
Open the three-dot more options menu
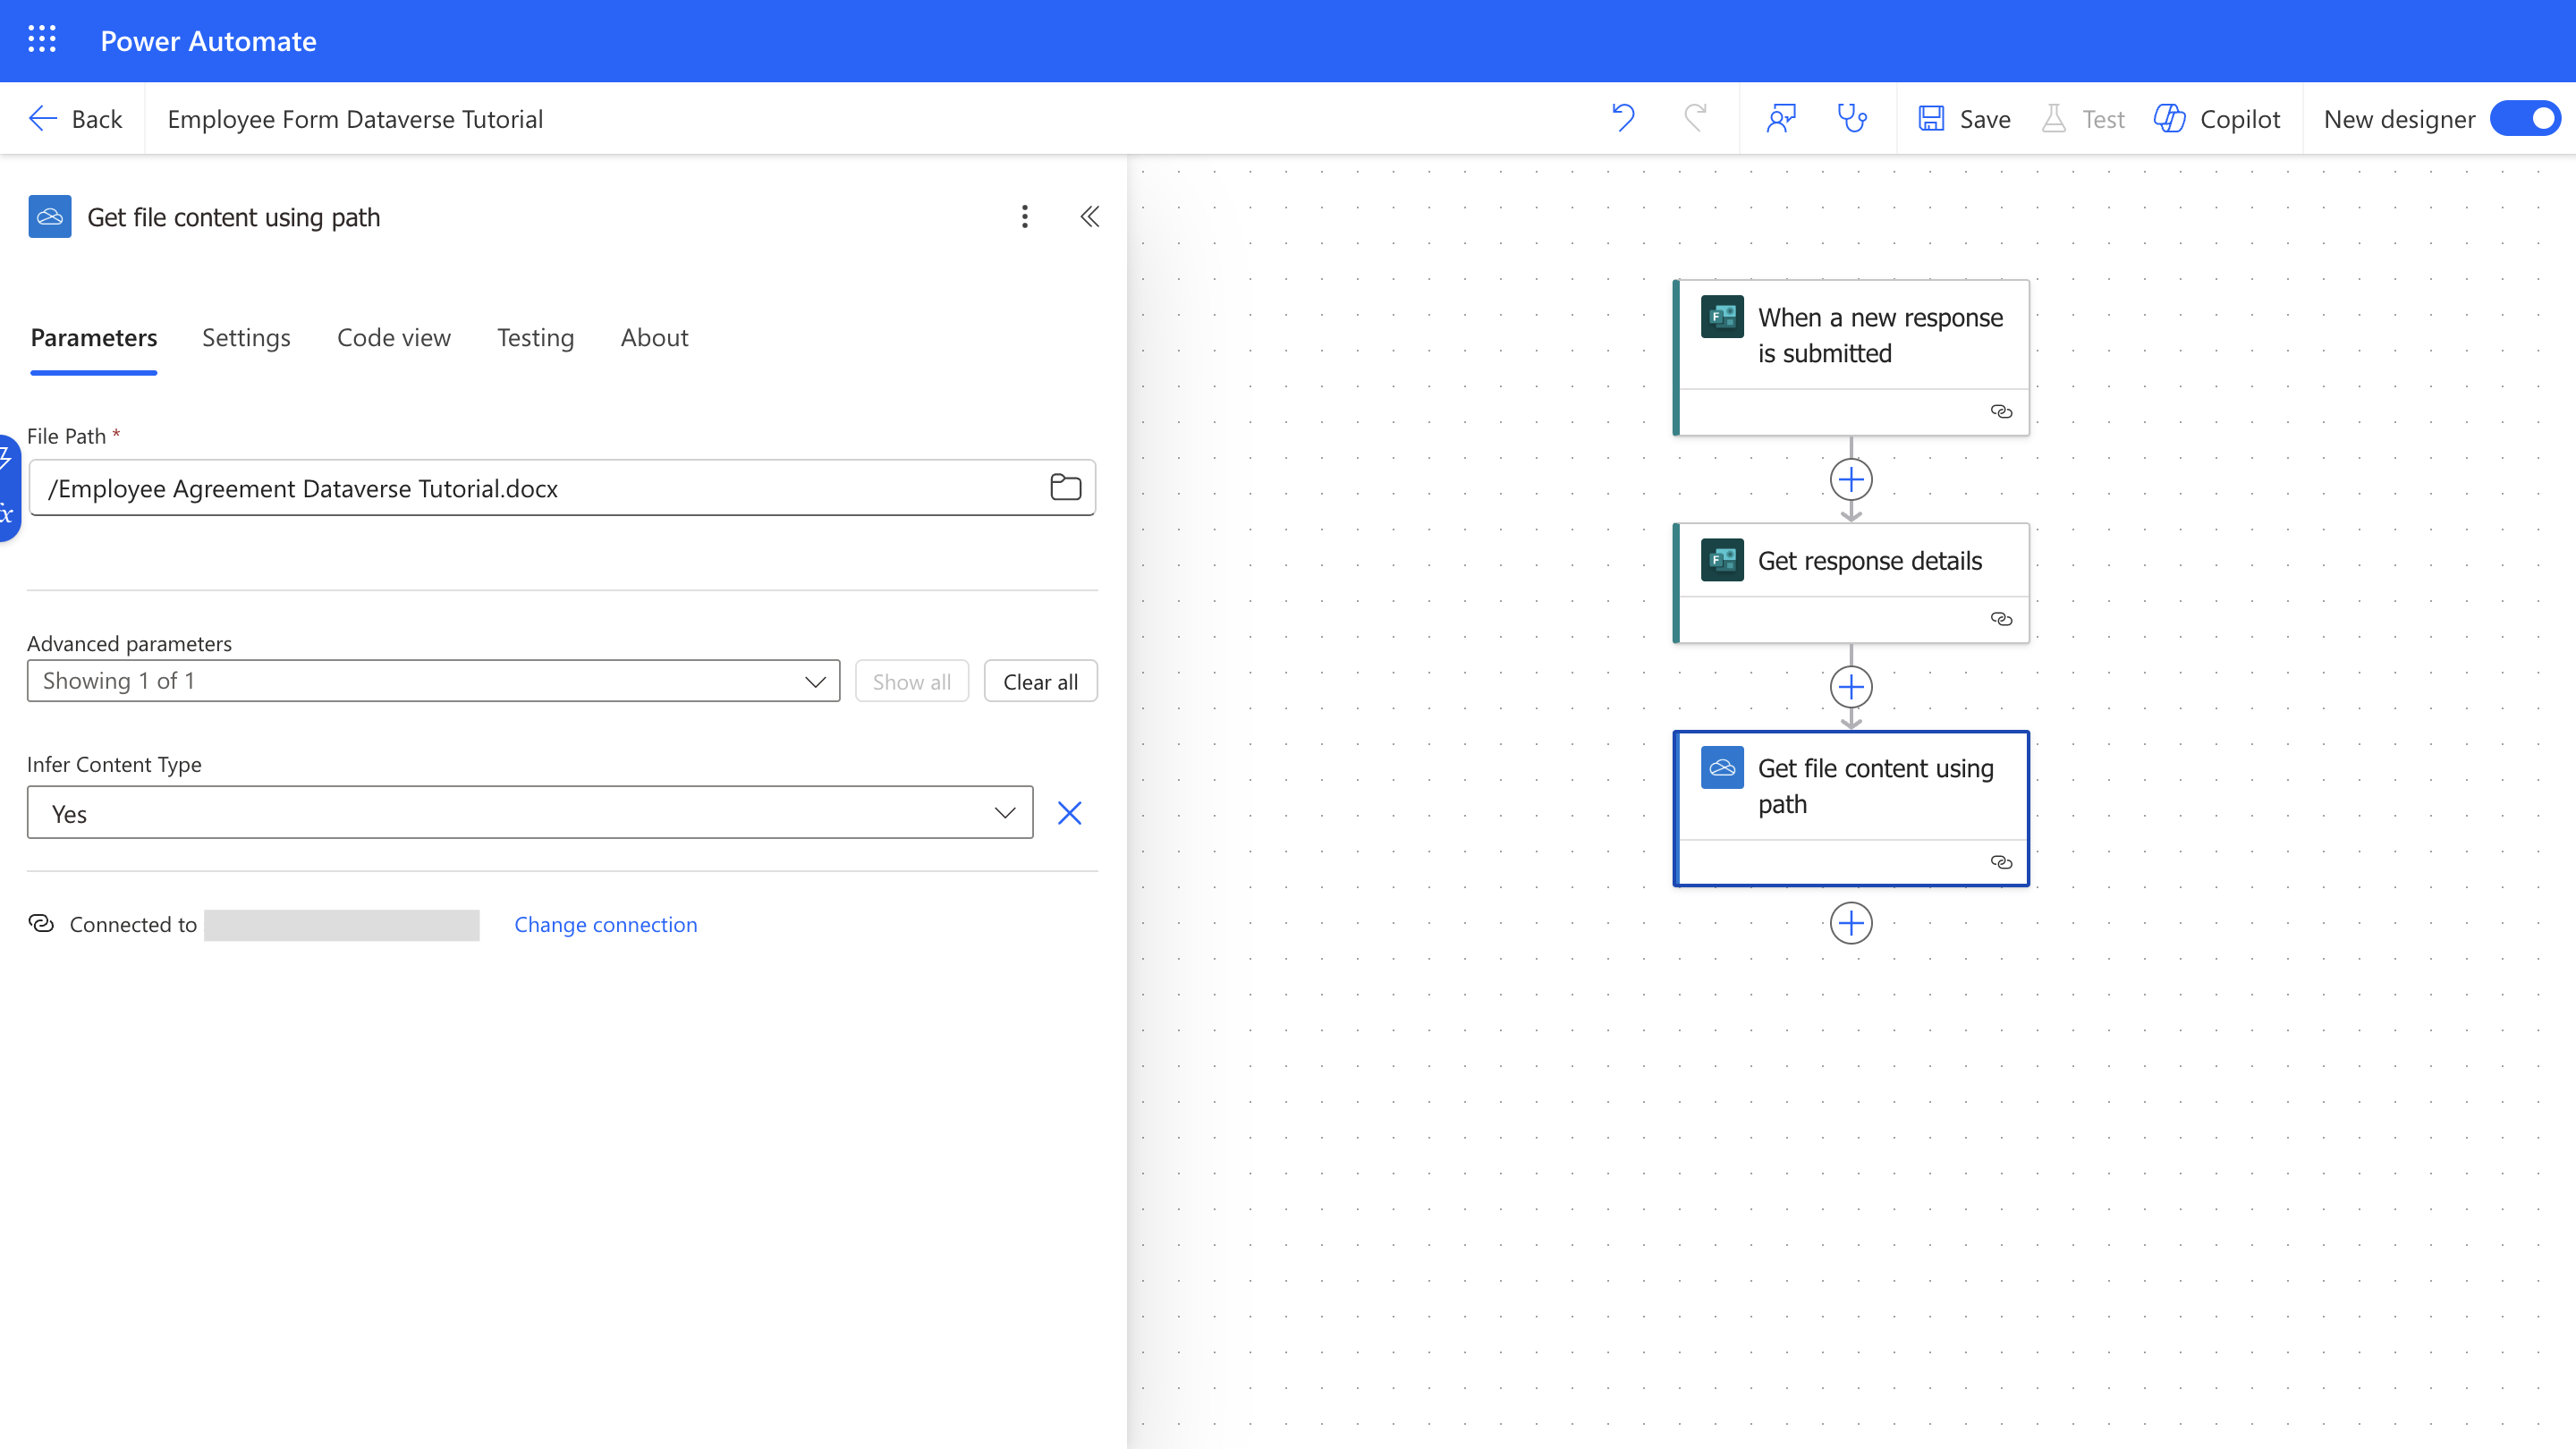point(1024,216)
